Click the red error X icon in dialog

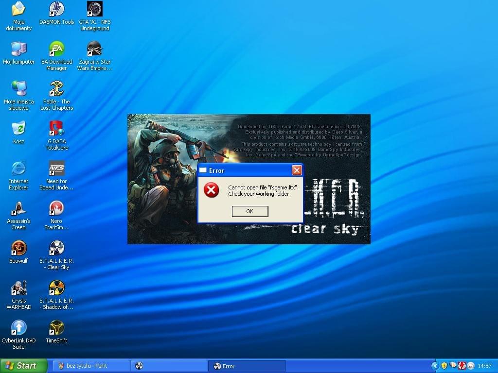(211, 190)
